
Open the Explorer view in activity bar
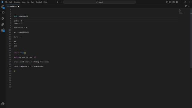[3, 7]
